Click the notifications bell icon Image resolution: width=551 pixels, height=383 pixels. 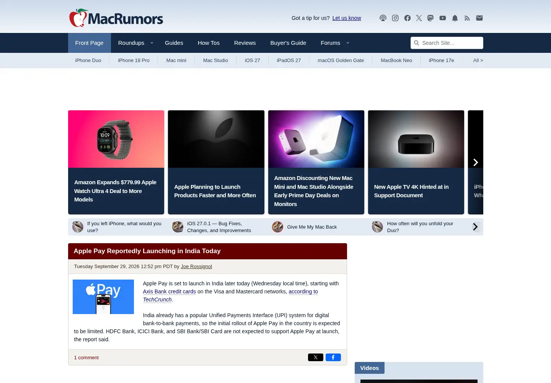click(455, 18)
